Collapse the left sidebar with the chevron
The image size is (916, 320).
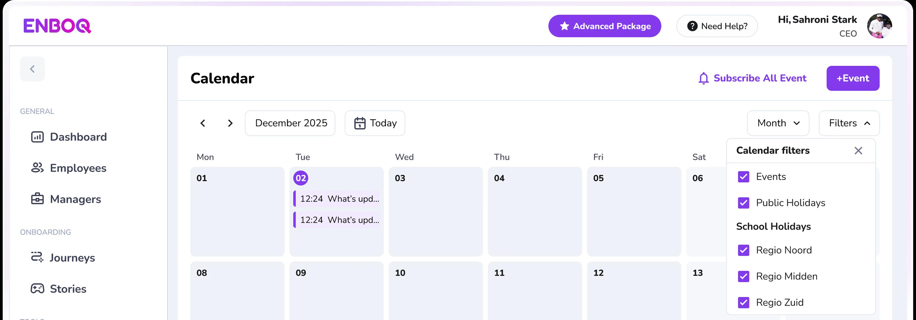coord(32,69)
